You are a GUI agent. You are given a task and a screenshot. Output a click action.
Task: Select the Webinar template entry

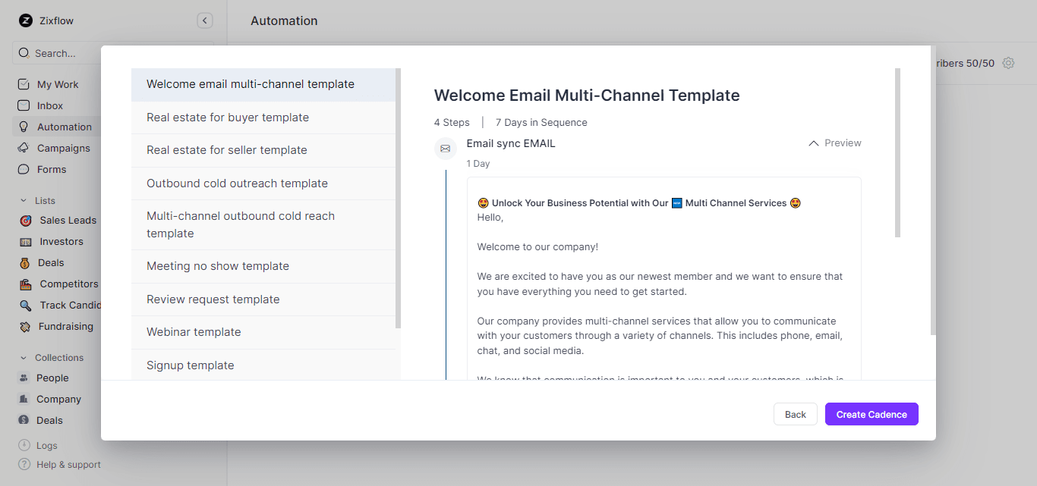pyautogui.click(x=194, y=332)
